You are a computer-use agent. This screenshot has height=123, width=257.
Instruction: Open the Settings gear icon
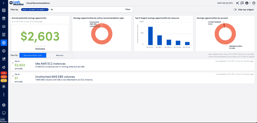(4, 105)
